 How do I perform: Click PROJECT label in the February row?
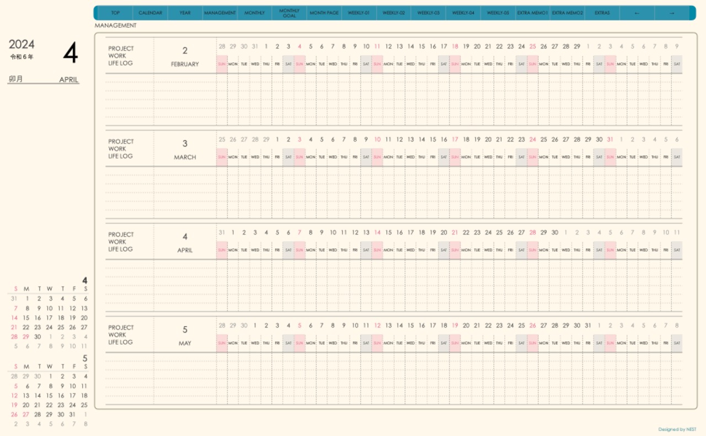click(x=121, y=48)
